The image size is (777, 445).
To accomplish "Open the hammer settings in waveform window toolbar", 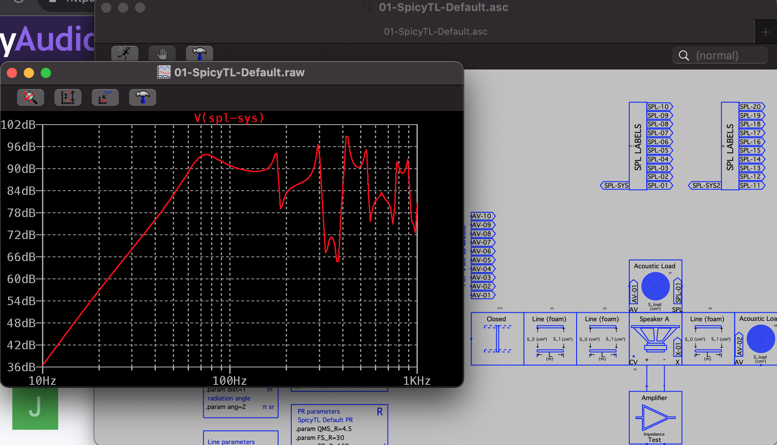I will (x=143, y=97).
